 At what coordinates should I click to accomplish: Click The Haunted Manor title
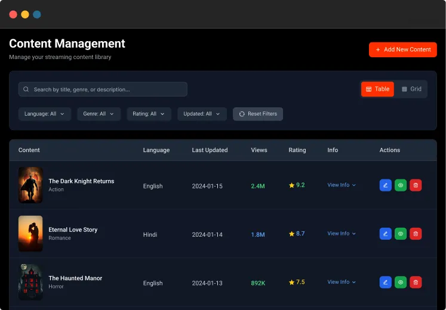pyautogui.click(x=75, y=278)
